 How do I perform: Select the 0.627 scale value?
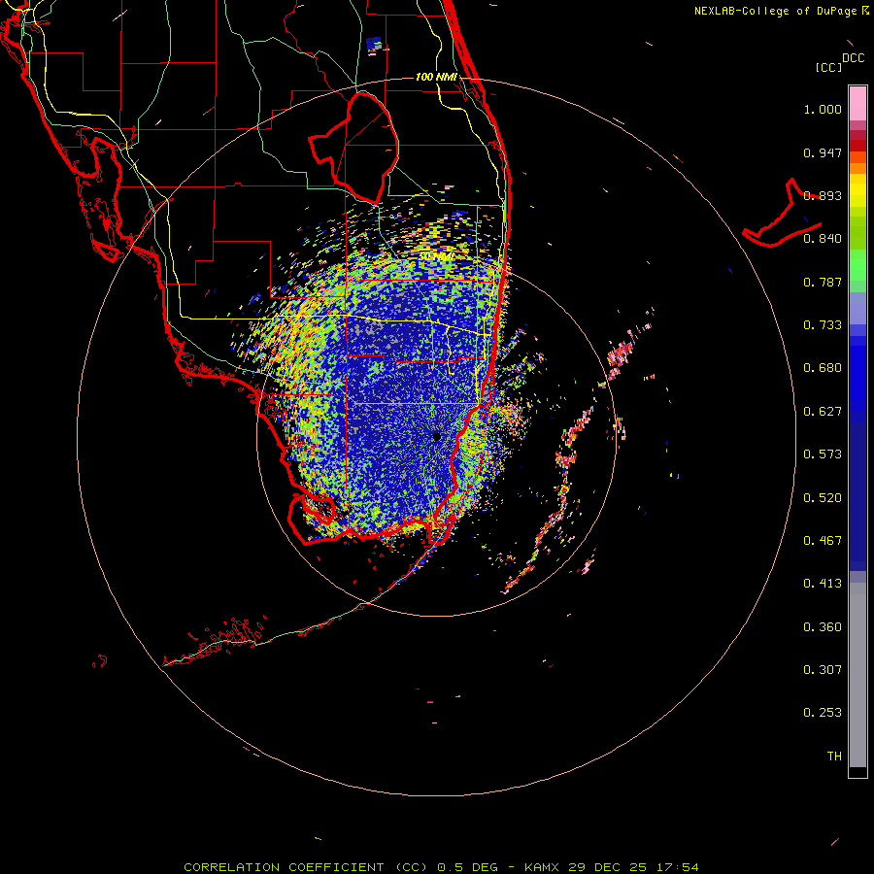tap(823, 412)
